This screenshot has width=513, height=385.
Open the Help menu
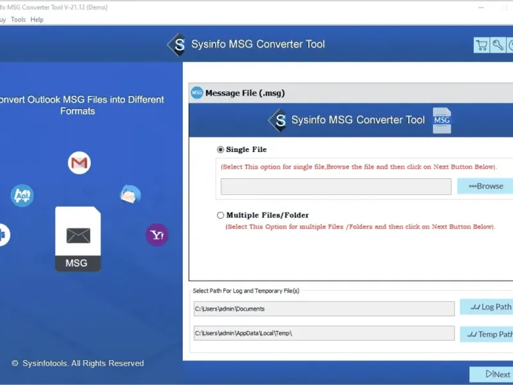37,20
